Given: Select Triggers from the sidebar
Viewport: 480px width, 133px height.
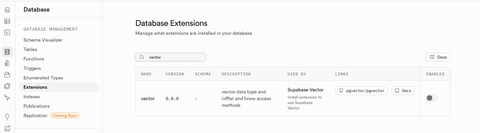Looking at the screenshot, I should coord(32,68).
